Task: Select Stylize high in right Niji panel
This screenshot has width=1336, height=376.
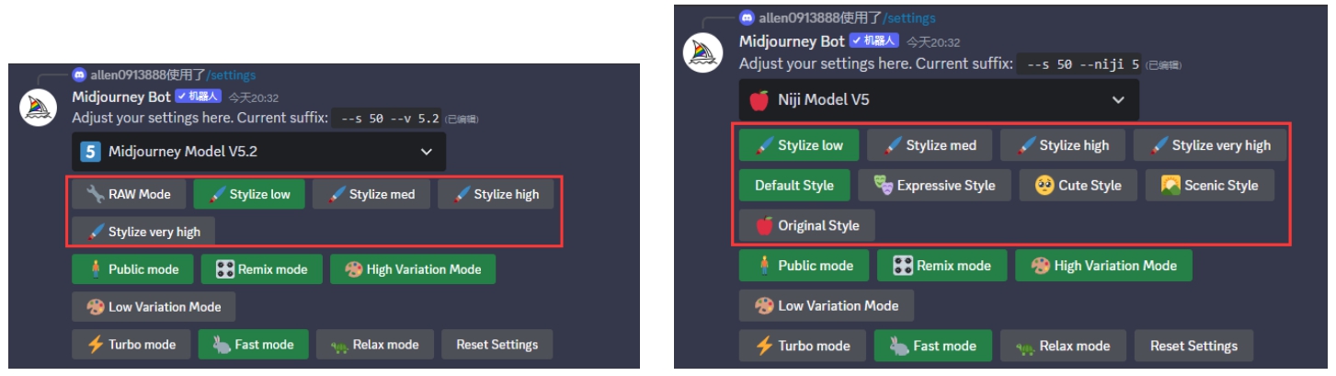Action: [1062, 145]
